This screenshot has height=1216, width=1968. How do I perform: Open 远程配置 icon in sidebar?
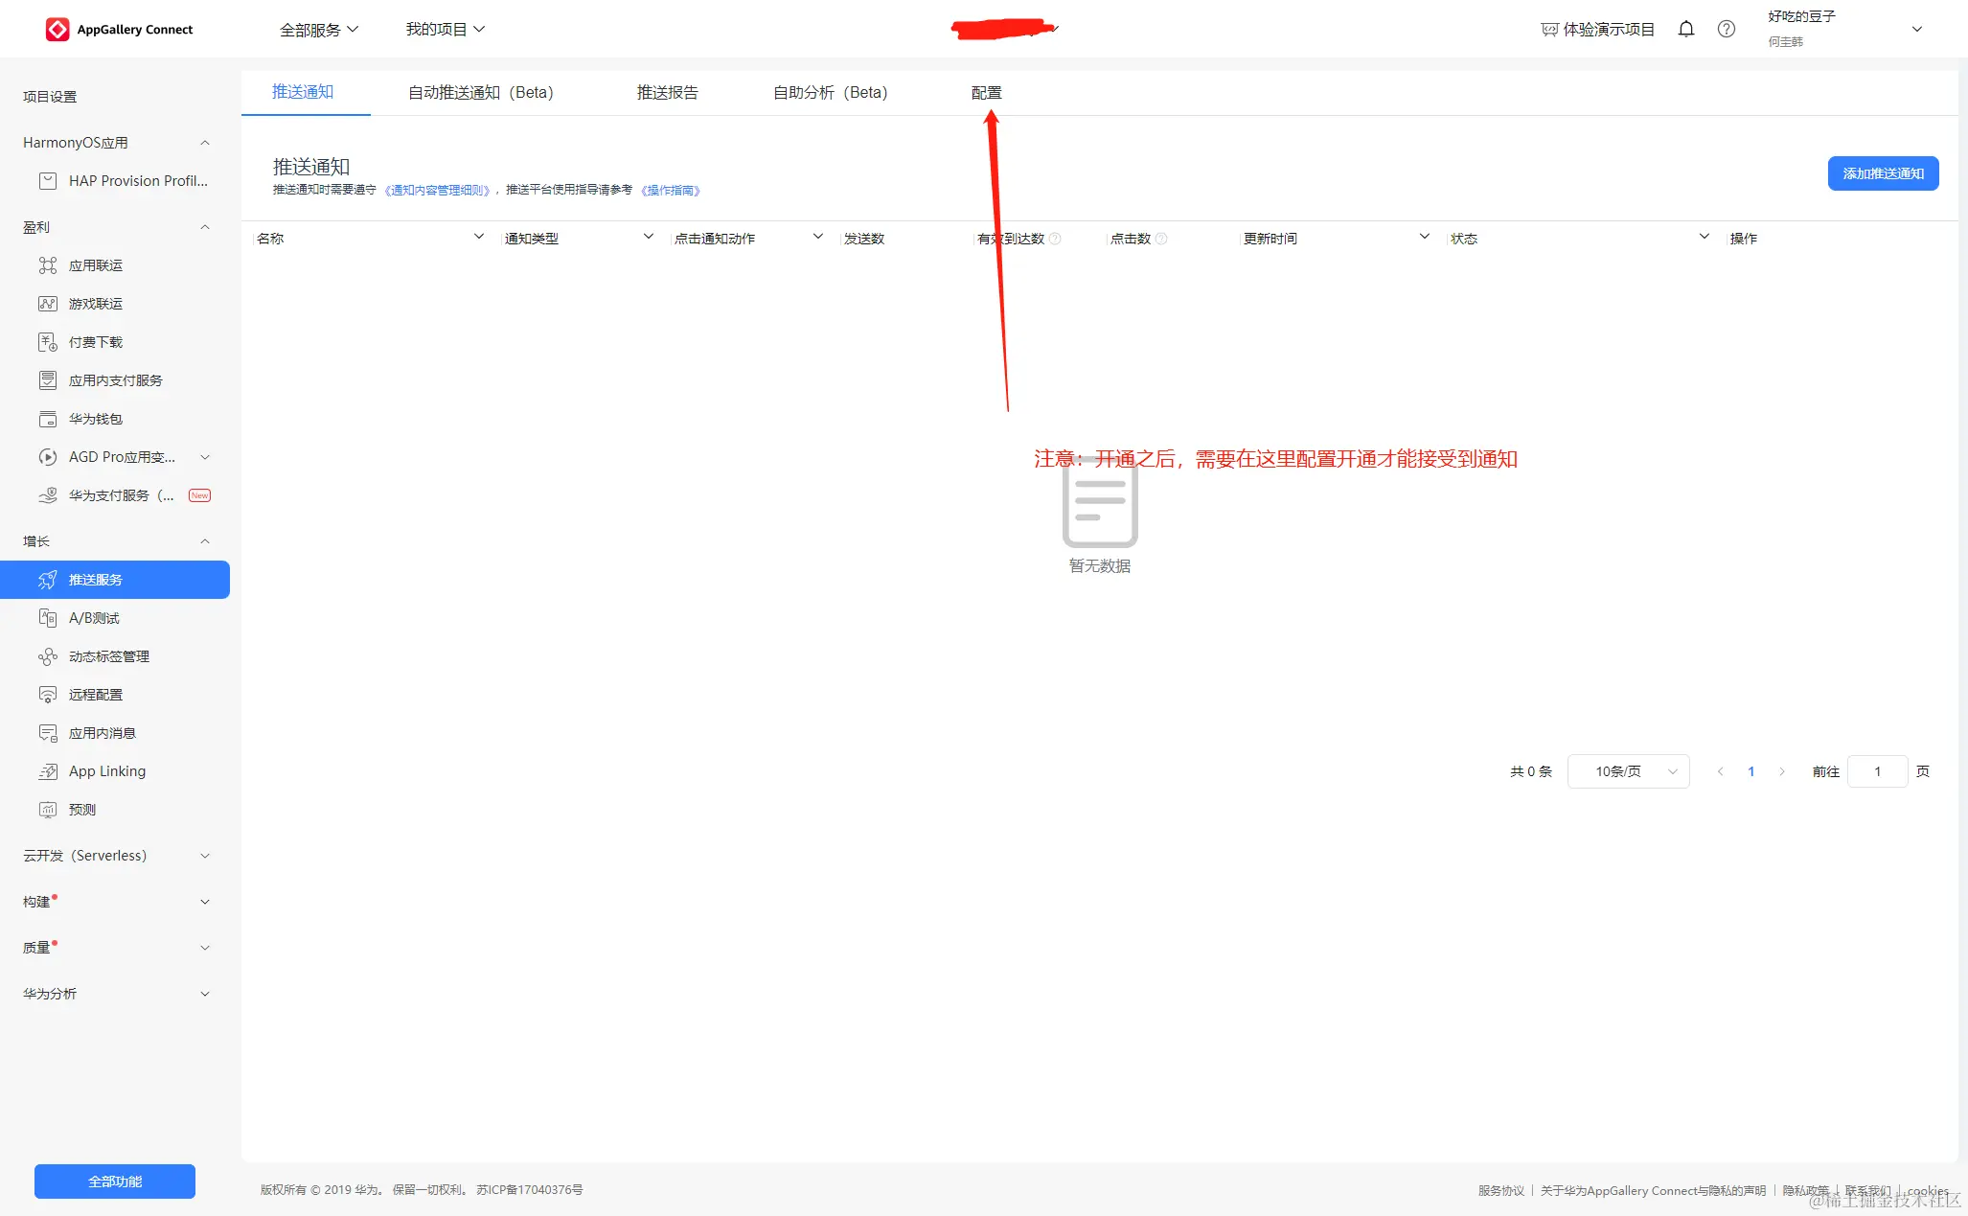[x=47, y=695]
